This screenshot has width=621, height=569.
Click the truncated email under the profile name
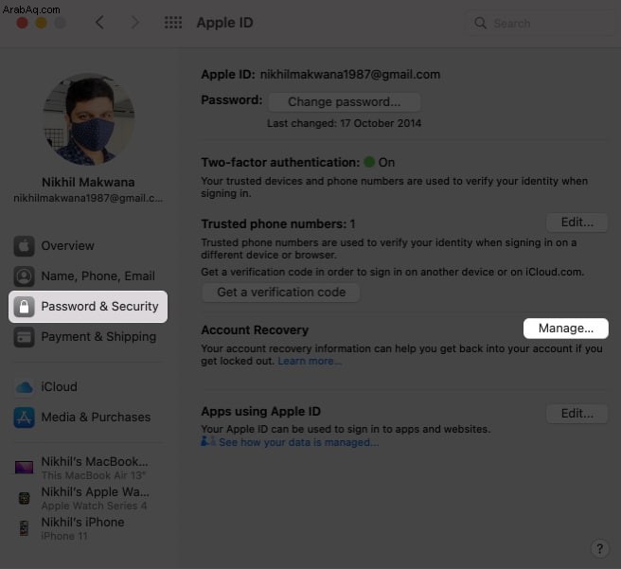[x=88, y=198]
